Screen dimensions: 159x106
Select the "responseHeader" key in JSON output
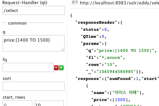(96, 23)
